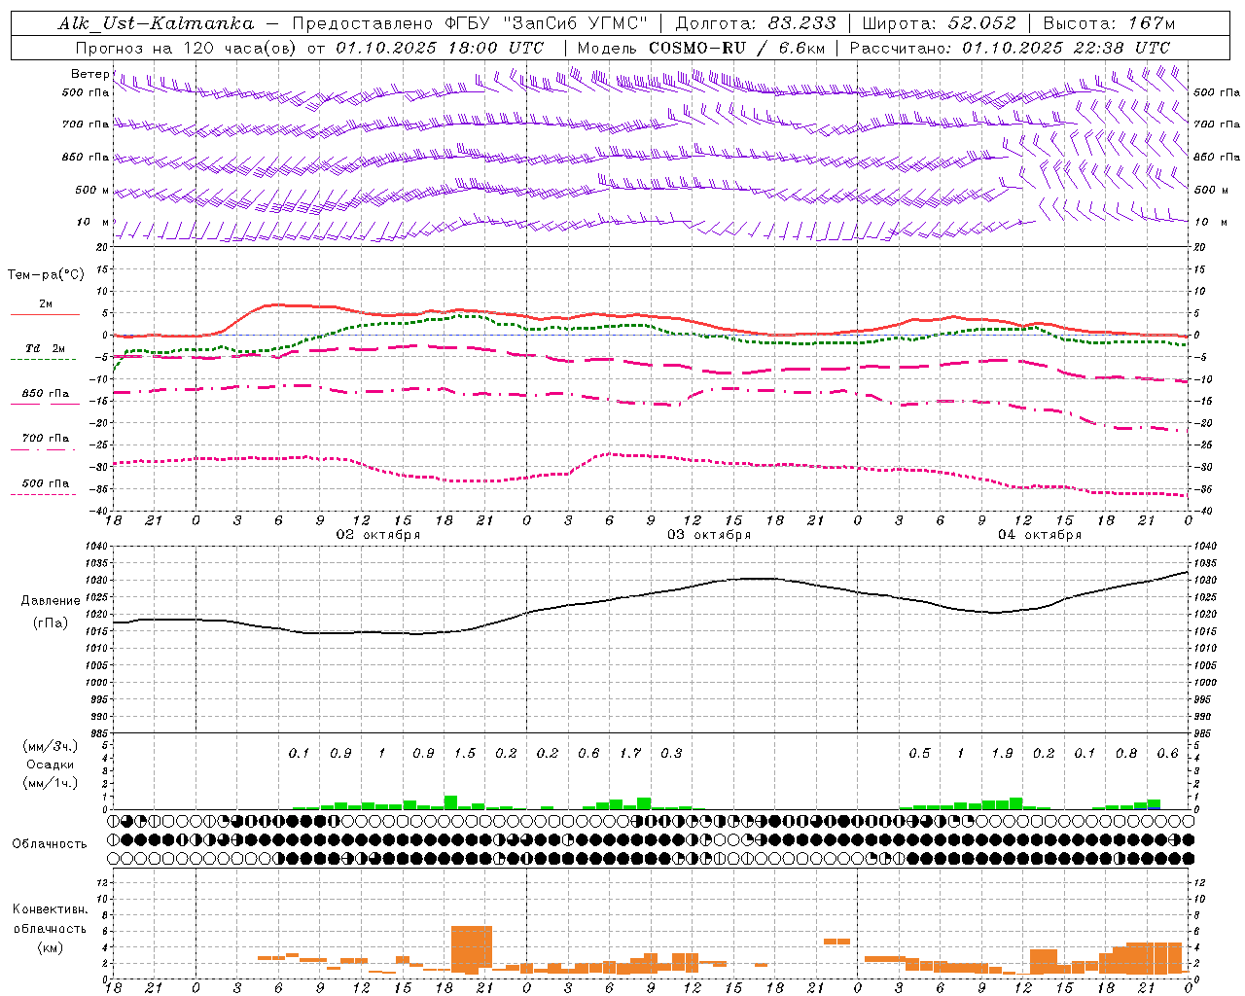This screenshot has width=1245, height=996.
Task: Click the Рассчитано: 01.10.2025 22:38 UTC text
Action: (x=1010, y=48)
